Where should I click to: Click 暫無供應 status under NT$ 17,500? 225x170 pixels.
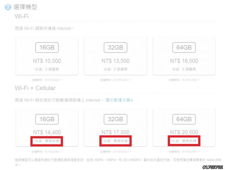tap(120, 141)
